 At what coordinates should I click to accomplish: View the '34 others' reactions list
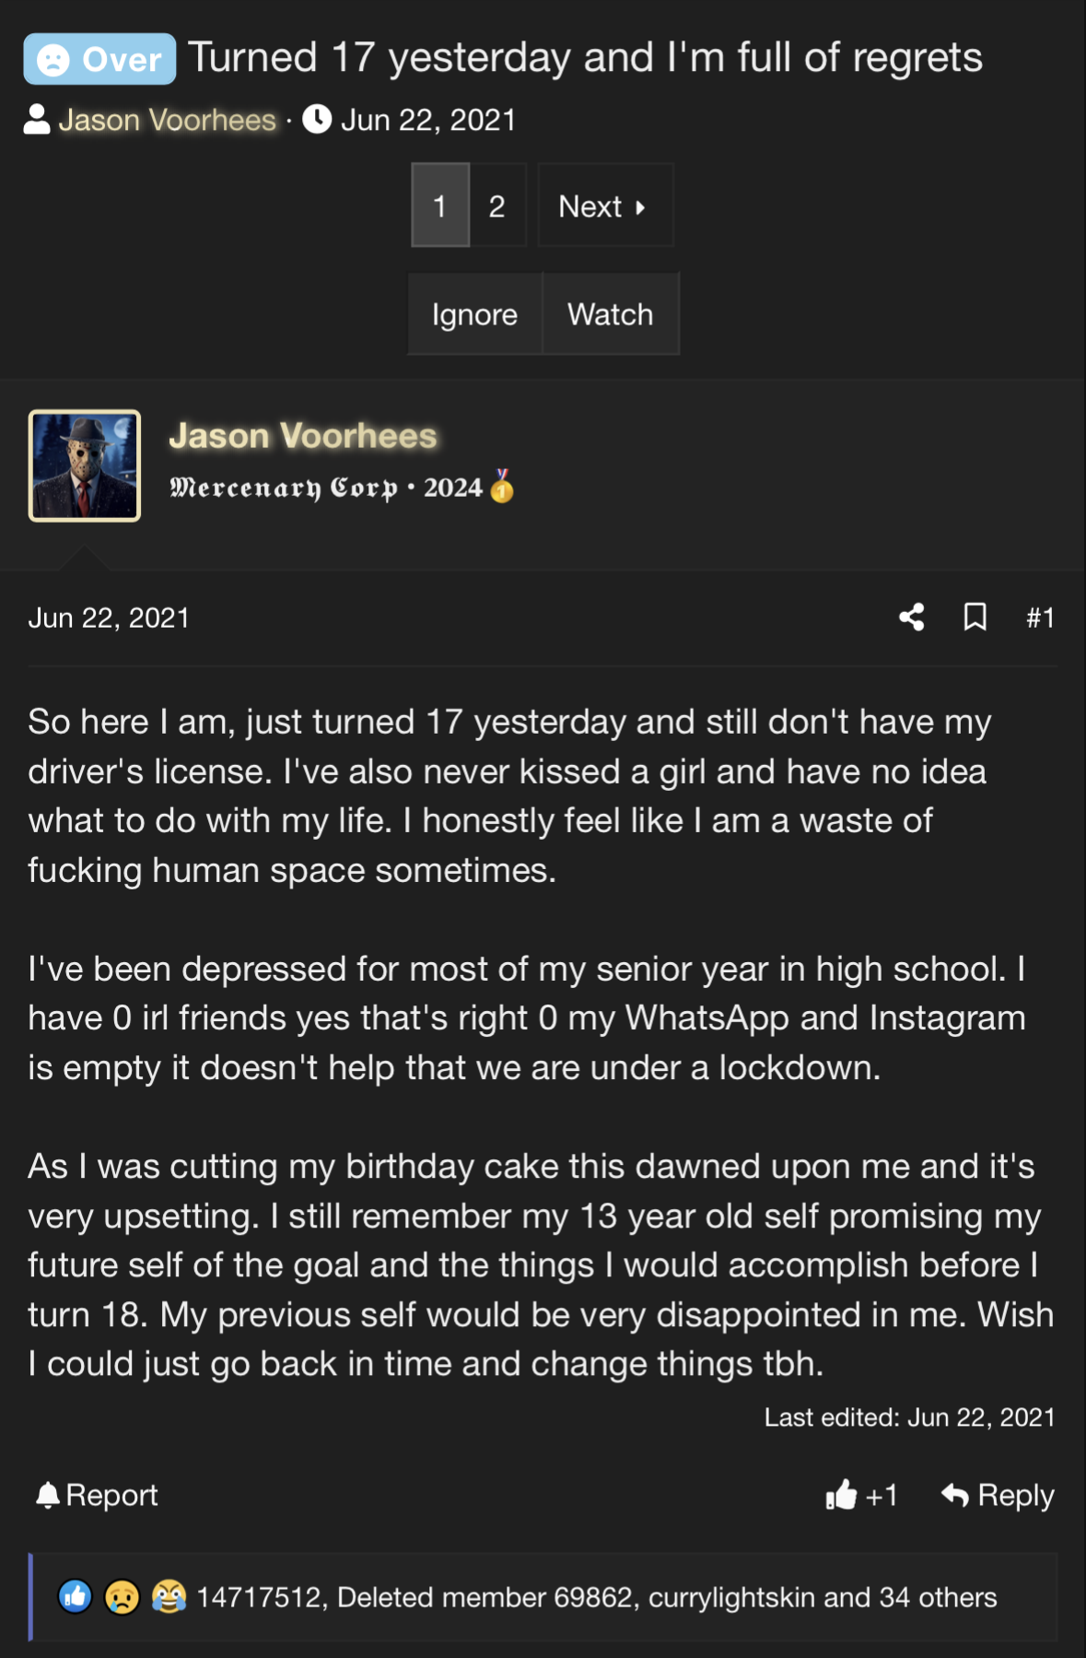click(938, 1597)
